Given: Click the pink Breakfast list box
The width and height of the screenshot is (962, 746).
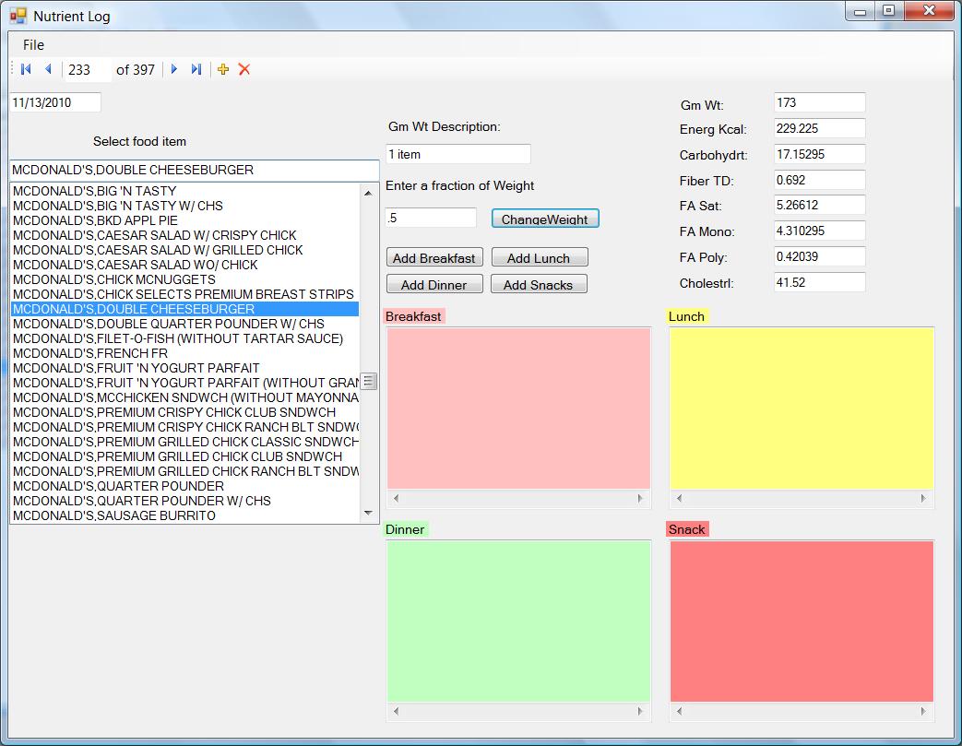Looking at the screenshot, I should tap(518, 409).
